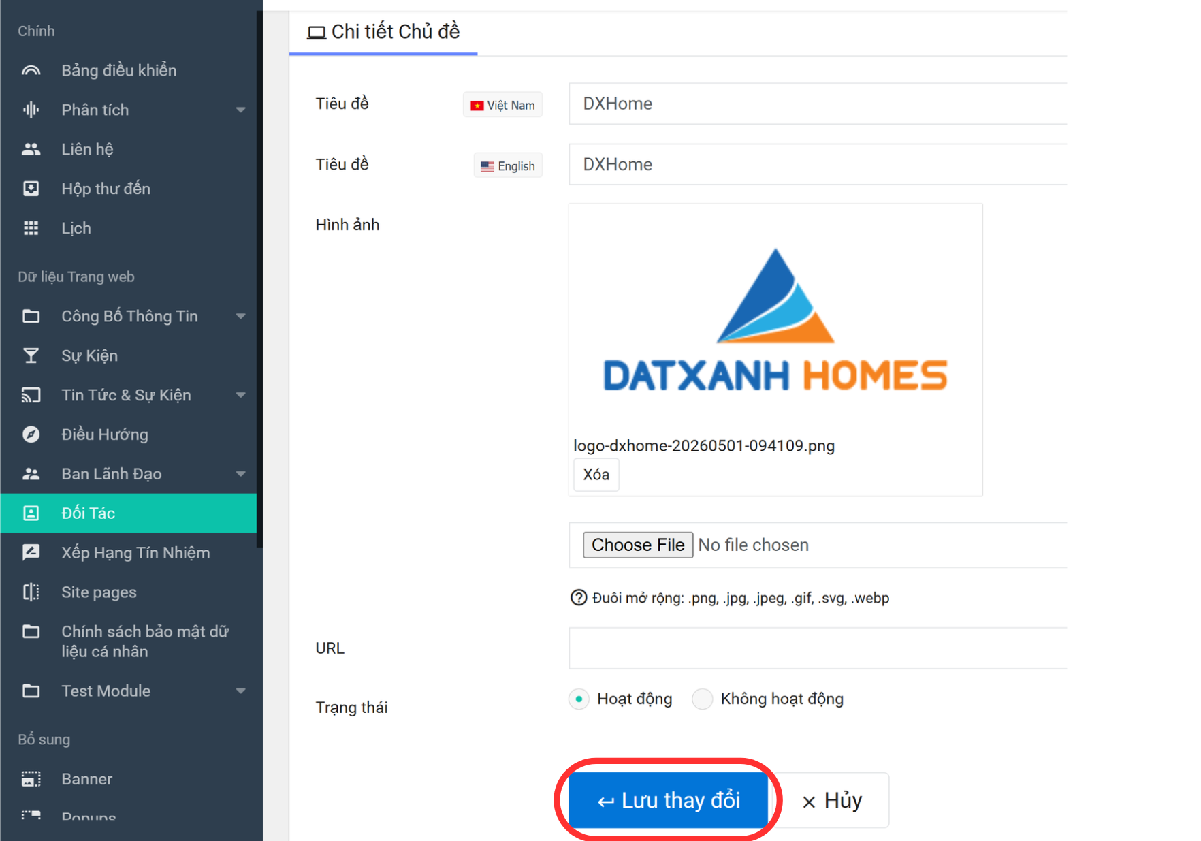Image resolution: width=1201 pixels, height=841 pixels.
Task: Go to Site pages menu item
Action: [x=129, y=592]
